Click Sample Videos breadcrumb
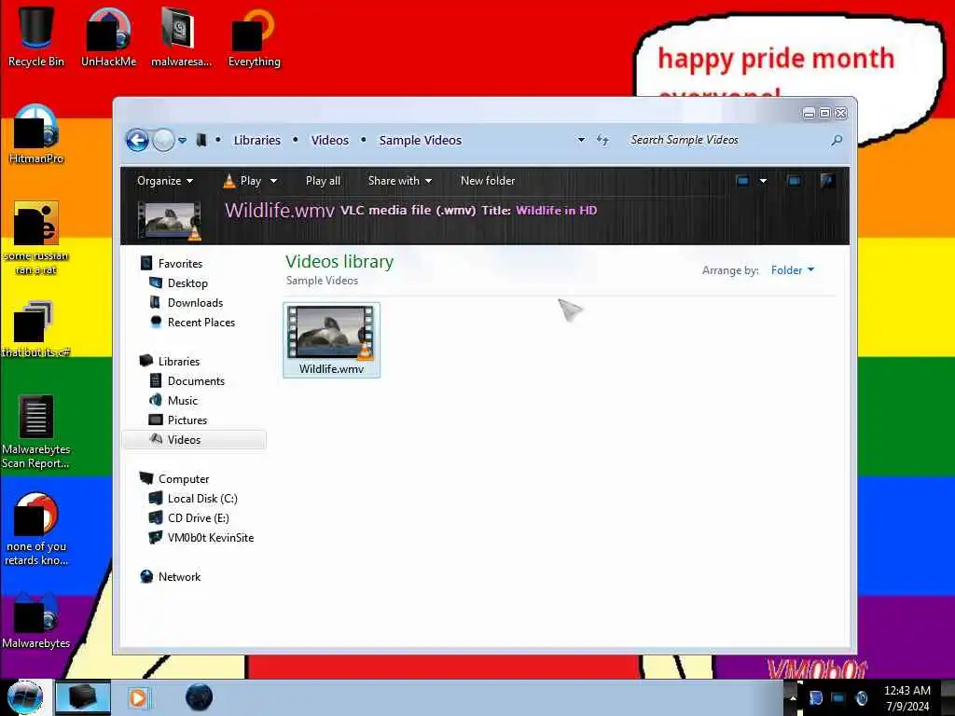Image resolution: width=955 pixels, height=716 pixels. click(x=421, y=140)
